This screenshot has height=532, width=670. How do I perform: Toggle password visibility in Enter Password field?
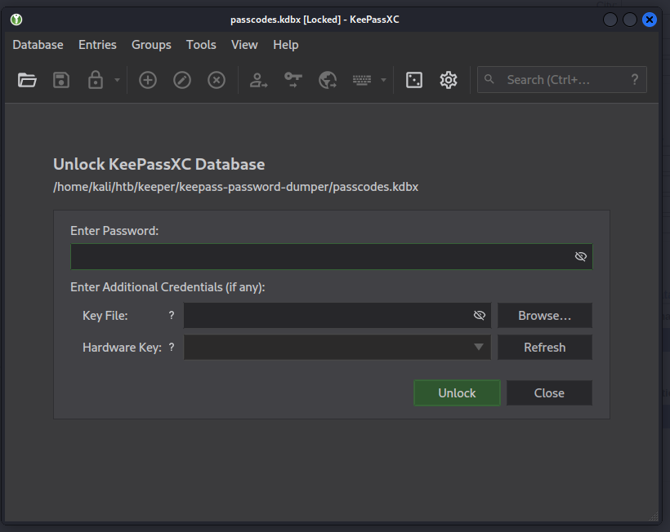click(x=581, y=256)
